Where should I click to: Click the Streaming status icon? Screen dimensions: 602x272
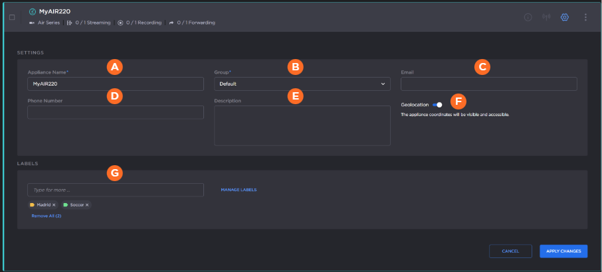70,23
